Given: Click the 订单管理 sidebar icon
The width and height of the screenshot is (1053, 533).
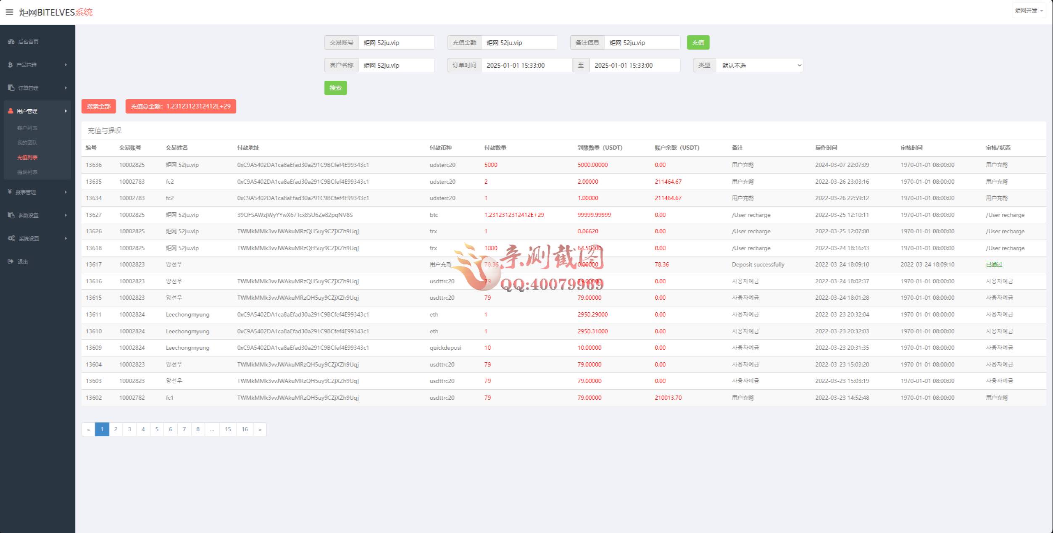Looking at the screenshot, I should (11, 88).
